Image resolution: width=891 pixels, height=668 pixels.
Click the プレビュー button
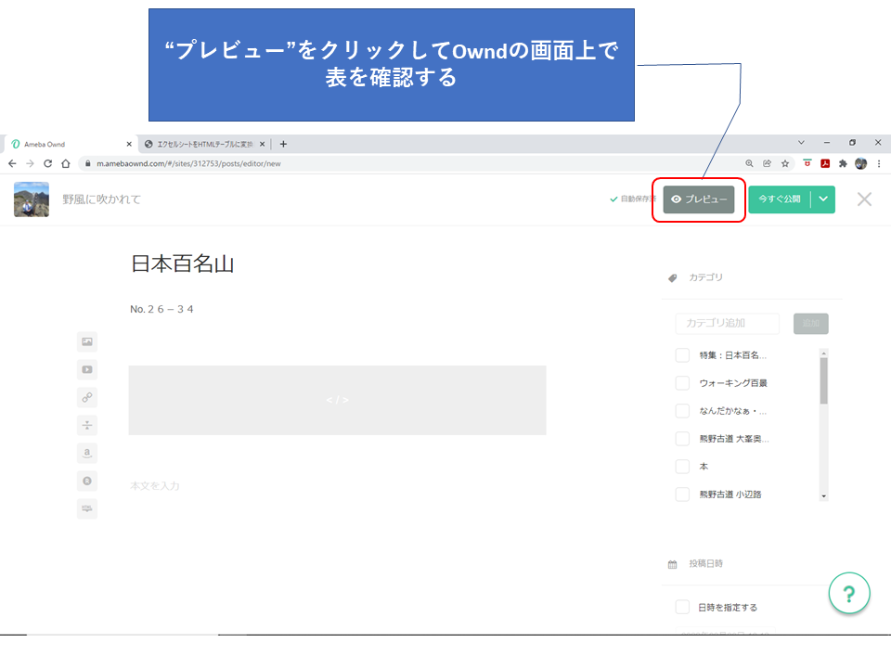[x=698, y=199]
